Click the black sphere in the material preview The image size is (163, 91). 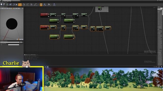pyautogui.click(x=12, y=24)
